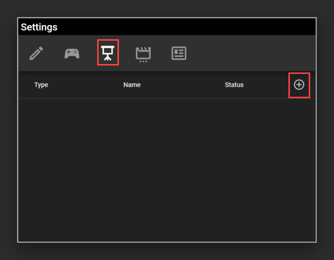Sort the list by Name column
This screenshot has height=260, width=334.
point(132,85)
